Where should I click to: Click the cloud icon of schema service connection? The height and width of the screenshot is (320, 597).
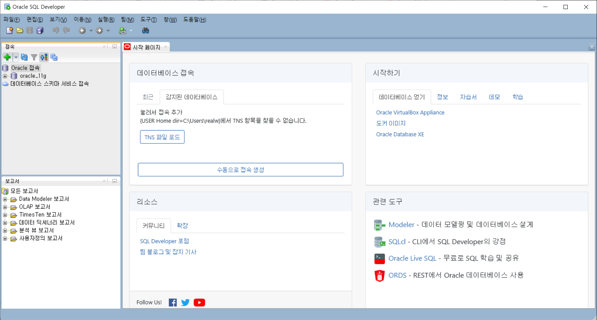coord(5,84)
